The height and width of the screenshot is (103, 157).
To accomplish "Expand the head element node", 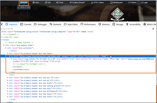I will click(x=2, y=37).
